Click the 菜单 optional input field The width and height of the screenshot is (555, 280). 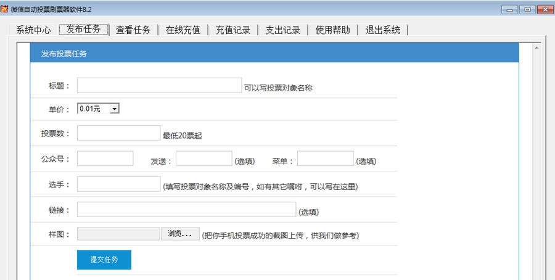click(x=325, y=159)
